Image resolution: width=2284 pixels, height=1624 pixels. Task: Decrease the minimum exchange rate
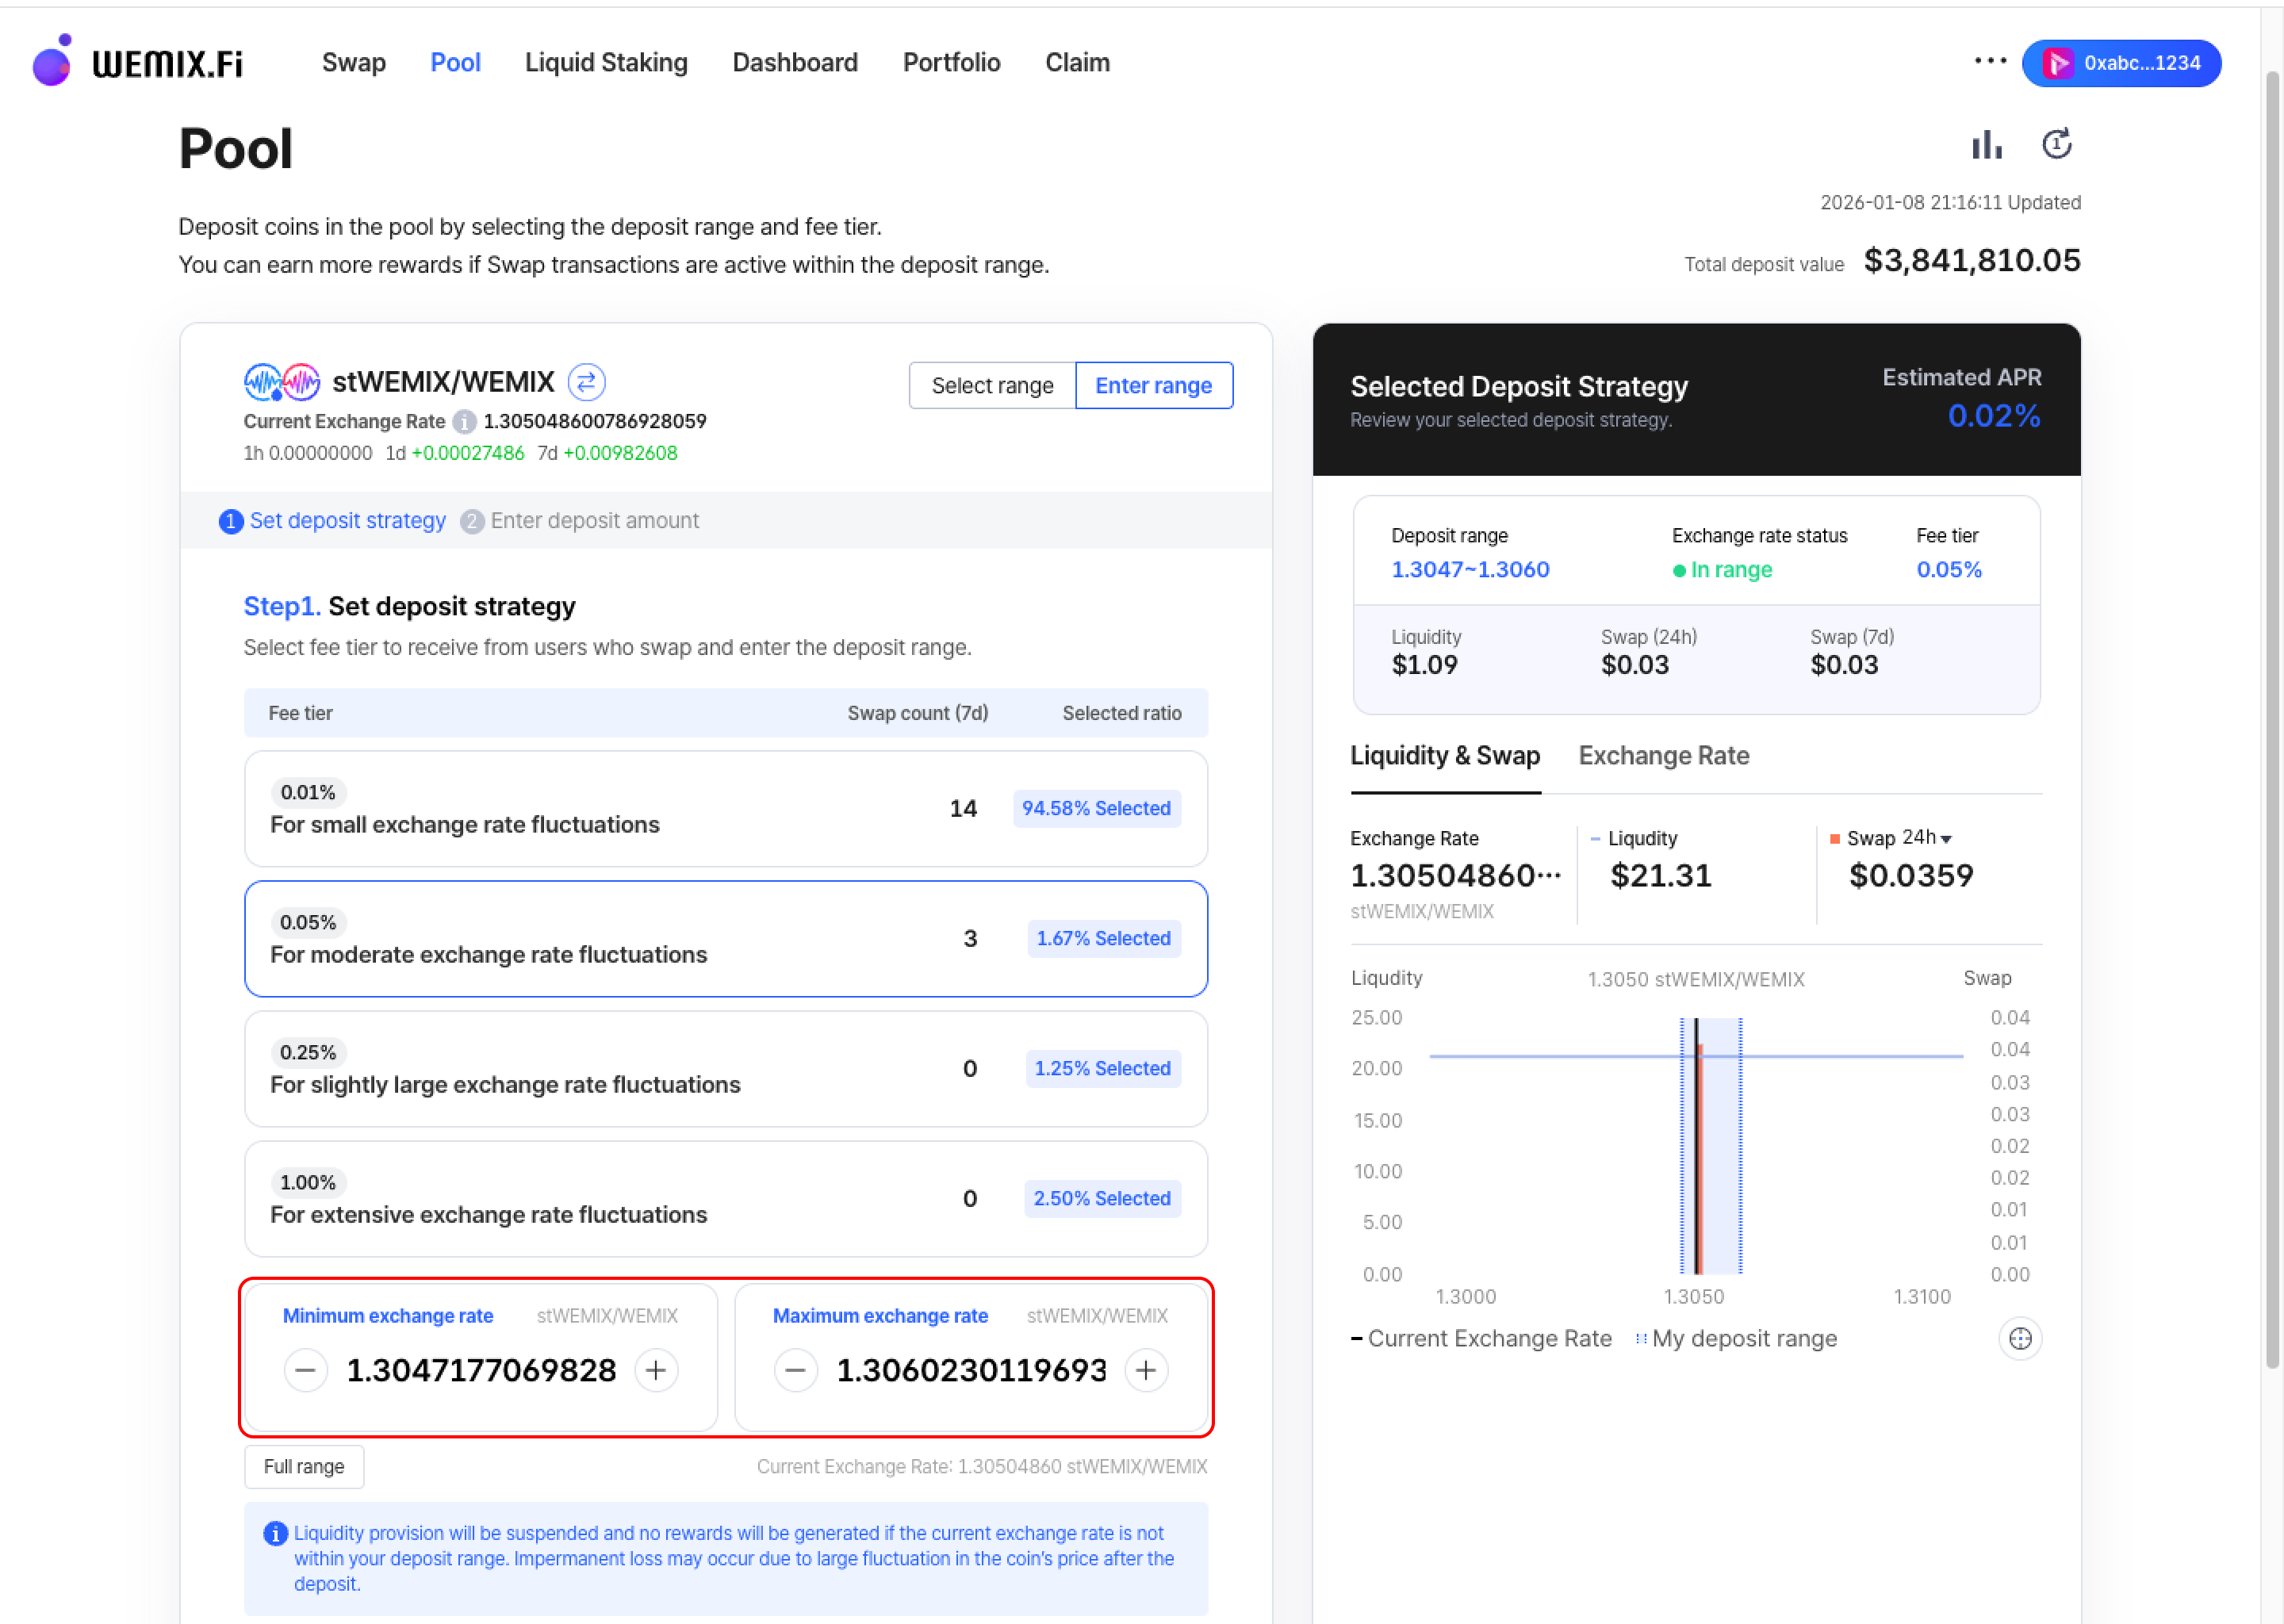point(306,1370)
